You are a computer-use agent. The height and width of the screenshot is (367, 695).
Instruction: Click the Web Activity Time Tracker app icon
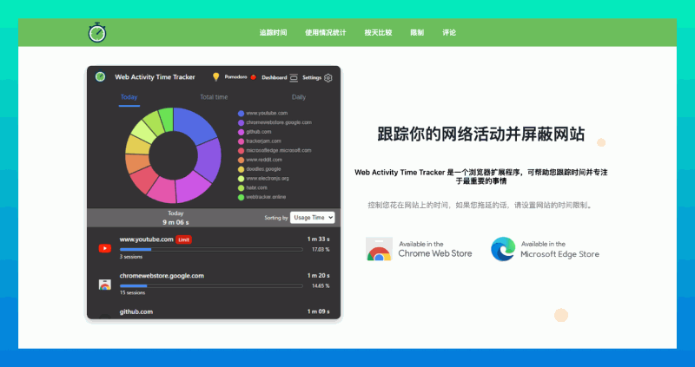(100, 76)
